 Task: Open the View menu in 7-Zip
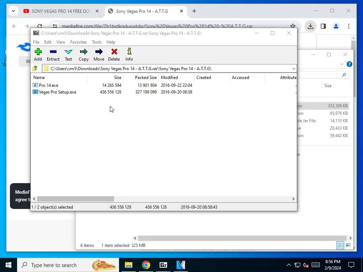pos(61,42)
